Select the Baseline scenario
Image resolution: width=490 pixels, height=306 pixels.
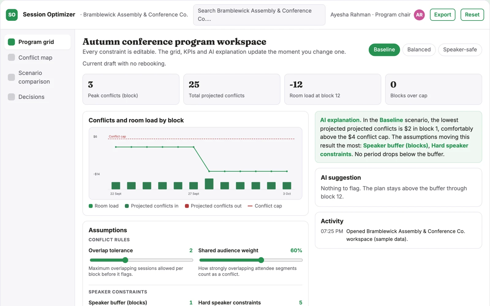[384, 50]
